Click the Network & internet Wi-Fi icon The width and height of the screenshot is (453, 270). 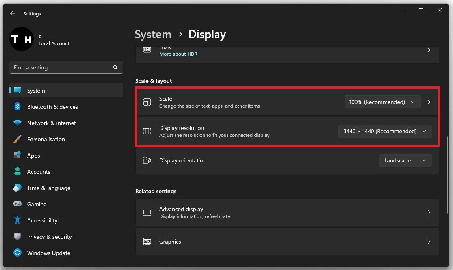17,123
